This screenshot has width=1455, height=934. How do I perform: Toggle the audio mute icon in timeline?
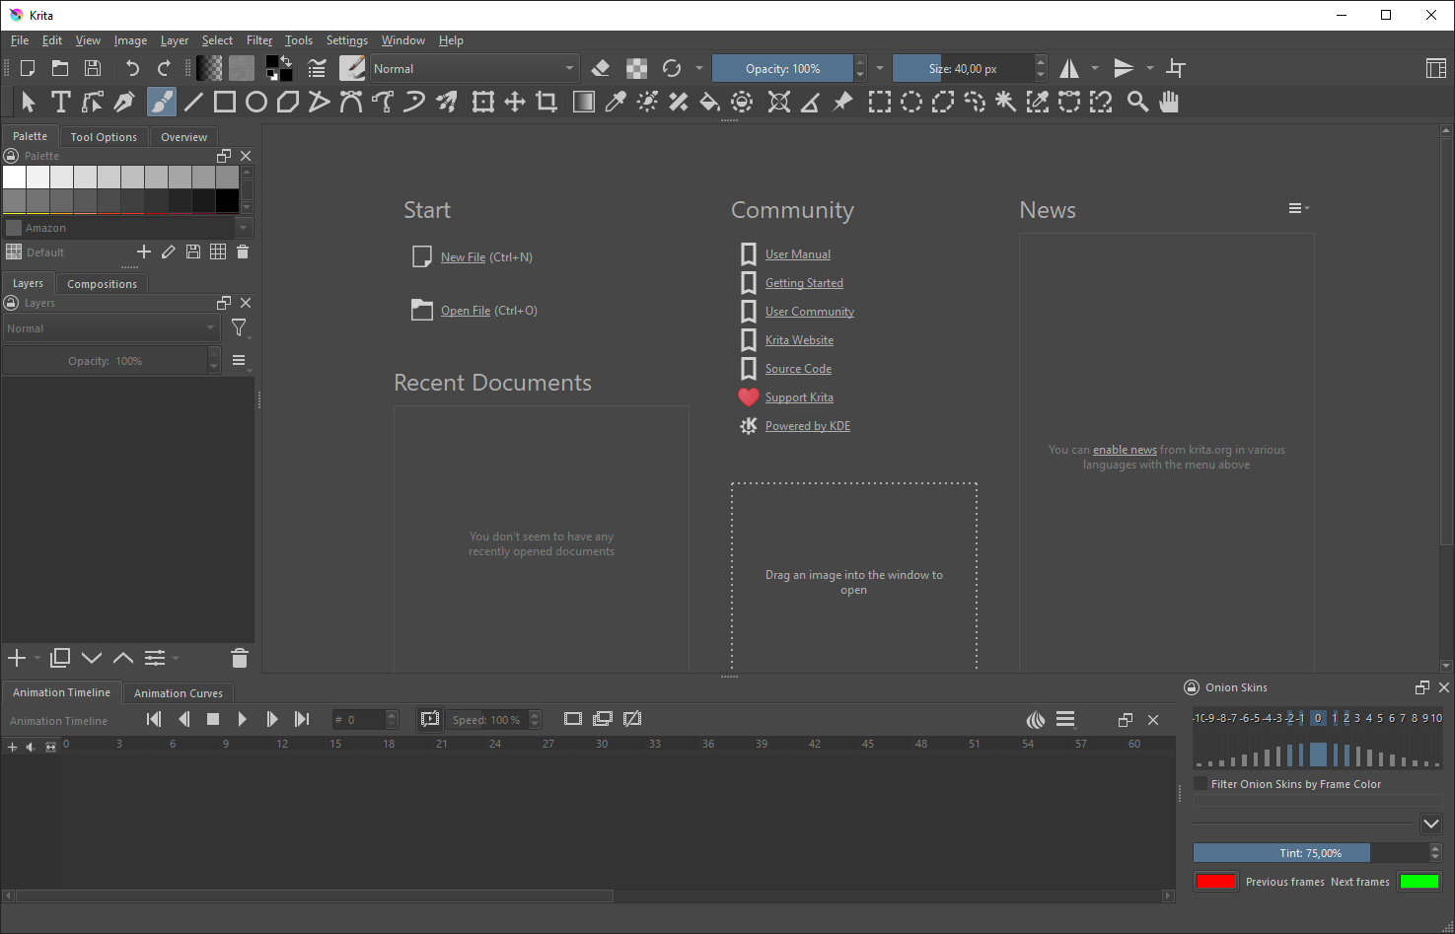coord(31,747)
